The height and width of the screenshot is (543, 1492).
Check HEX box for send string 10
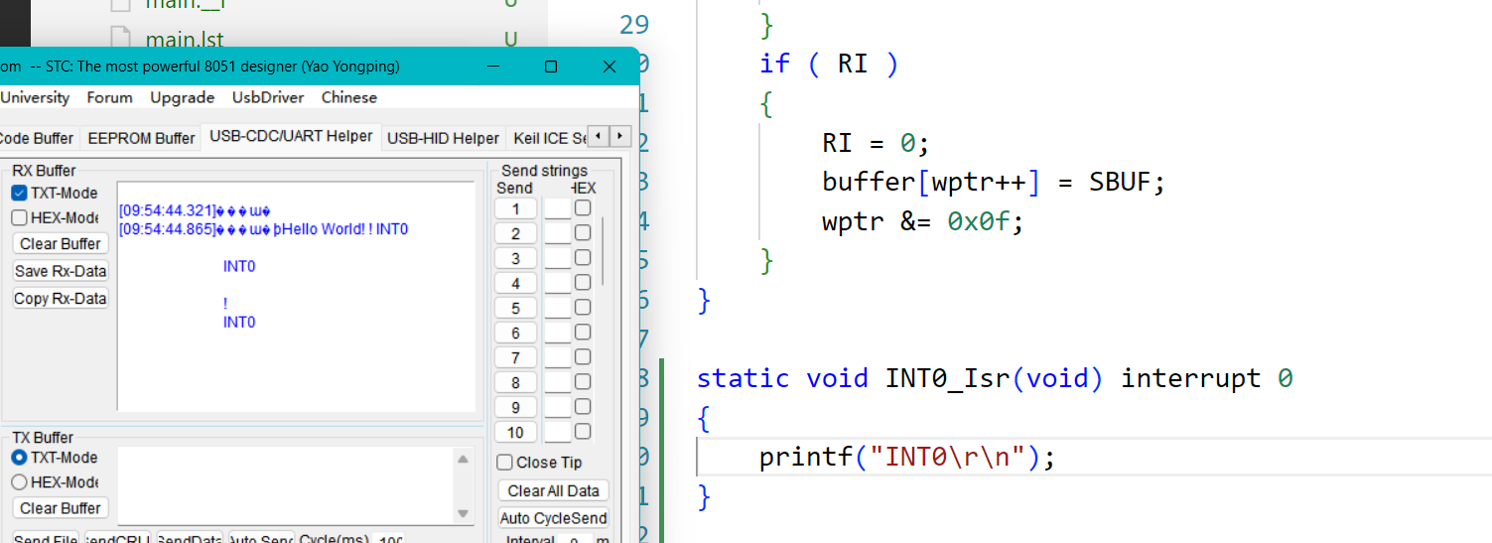click(583, 432)
